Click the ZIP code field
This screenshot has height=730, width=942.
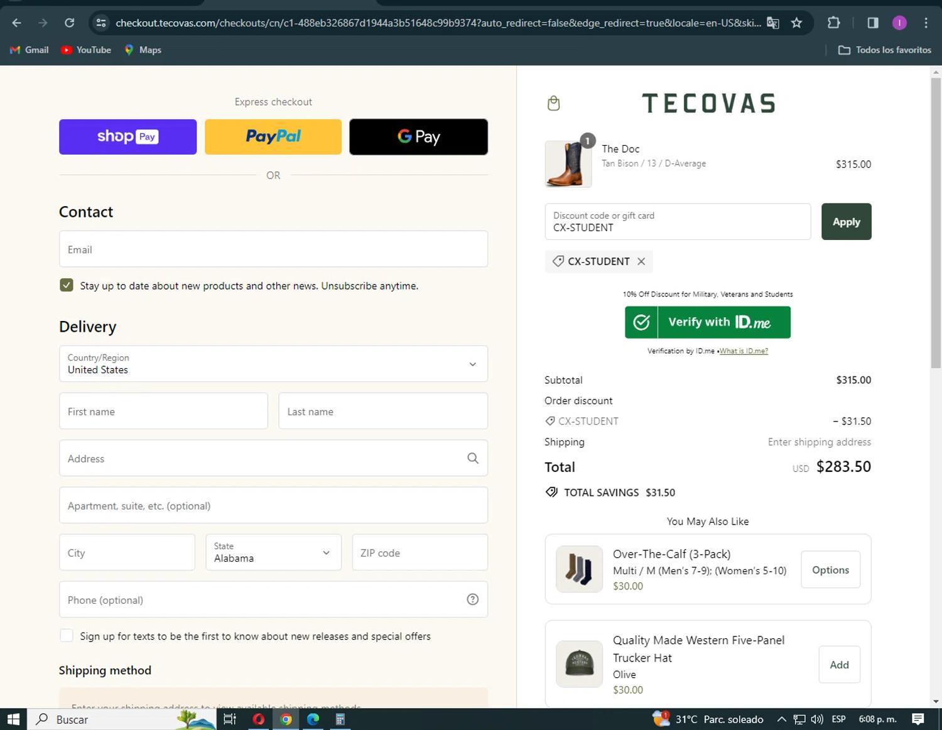(x=420, y=552)
